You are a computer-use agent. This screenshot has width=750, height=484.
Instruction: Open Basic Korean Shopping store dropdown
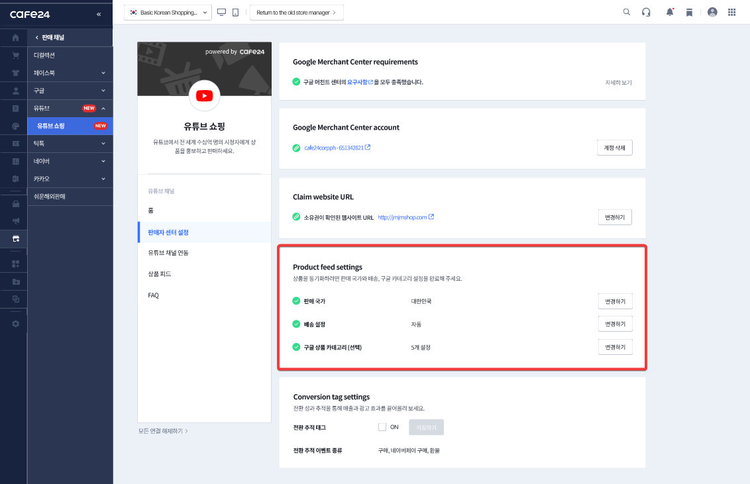click(x=168, y=13)
